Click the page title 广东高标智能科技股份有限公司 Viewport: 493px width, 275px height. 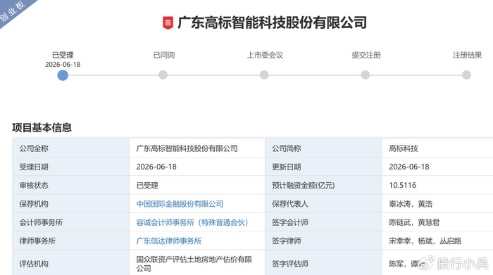coord(273,23)
